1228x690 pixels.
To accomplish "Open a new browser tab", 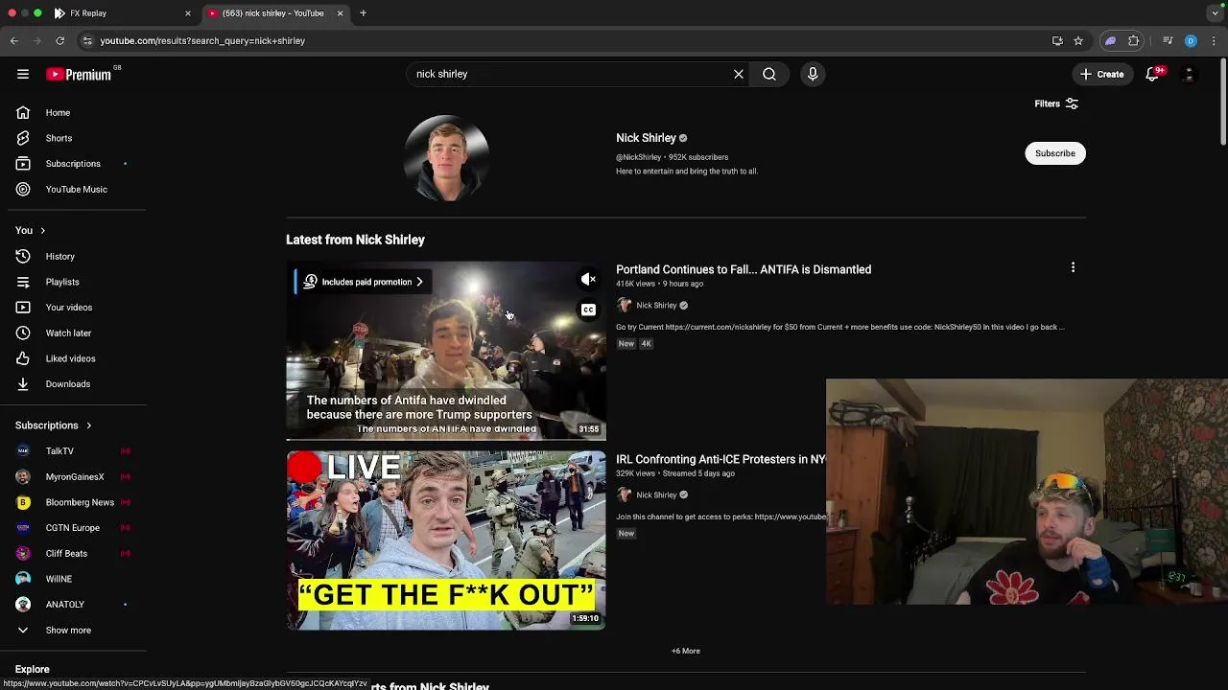I will pyautogui.click(x=363, y=13).
